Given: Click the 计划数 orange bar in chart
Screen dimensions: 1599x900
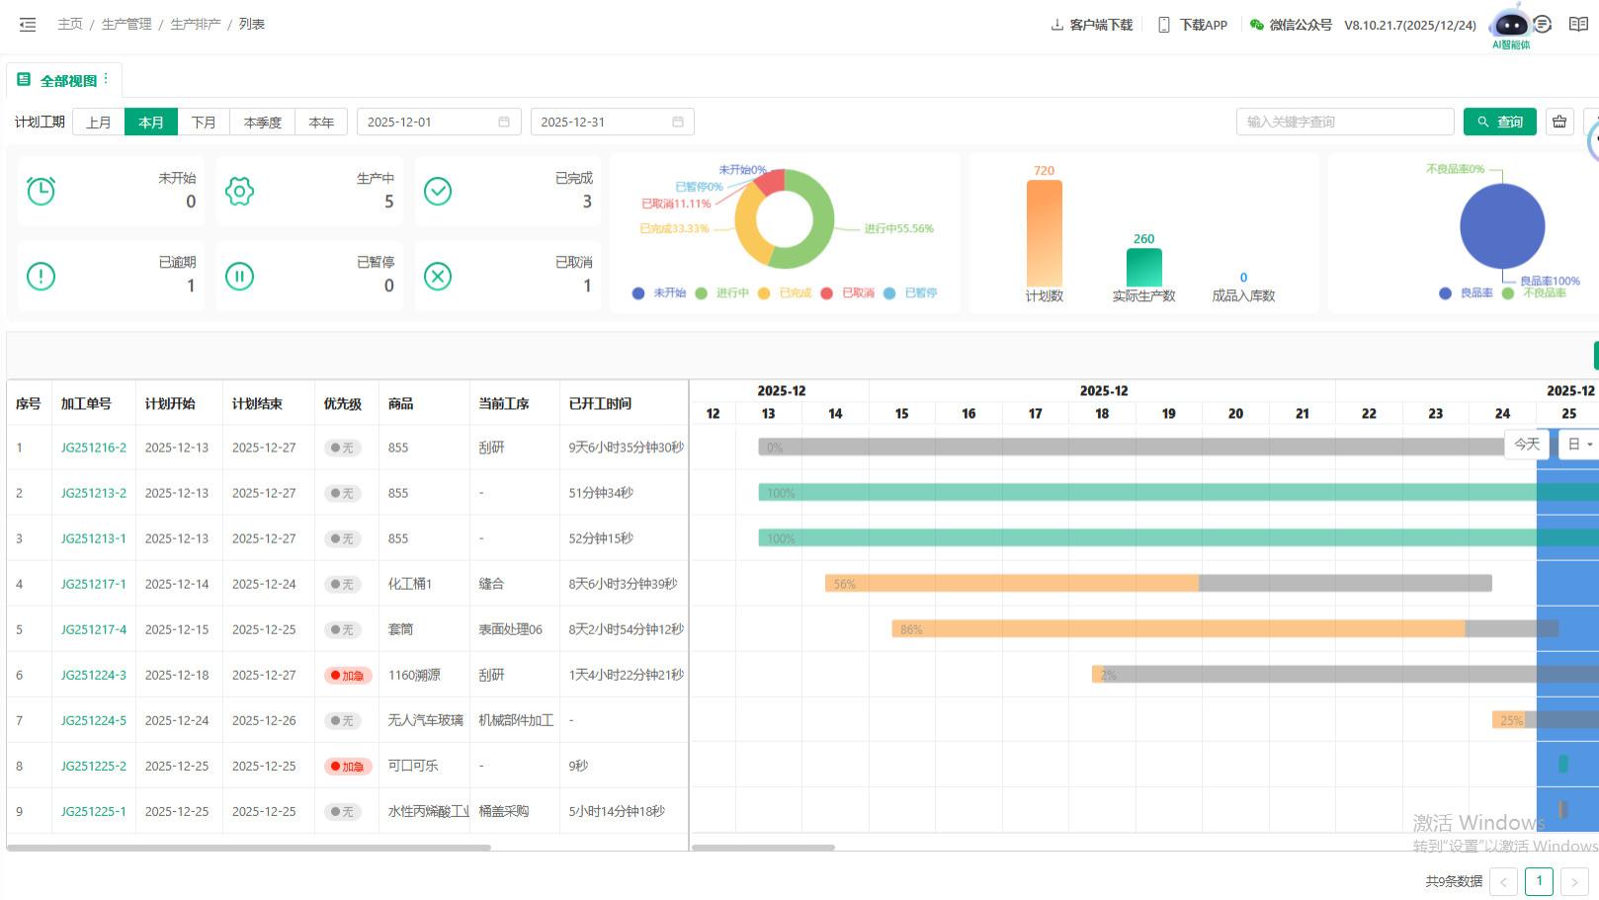Looking at the screenshot, I should [x=1045, y=233].
